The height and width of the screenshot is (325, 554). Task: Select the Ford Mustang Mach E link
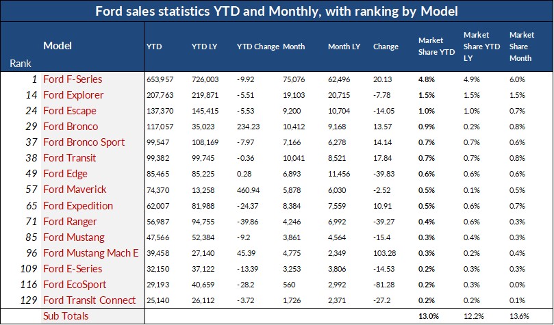[90, 252]
